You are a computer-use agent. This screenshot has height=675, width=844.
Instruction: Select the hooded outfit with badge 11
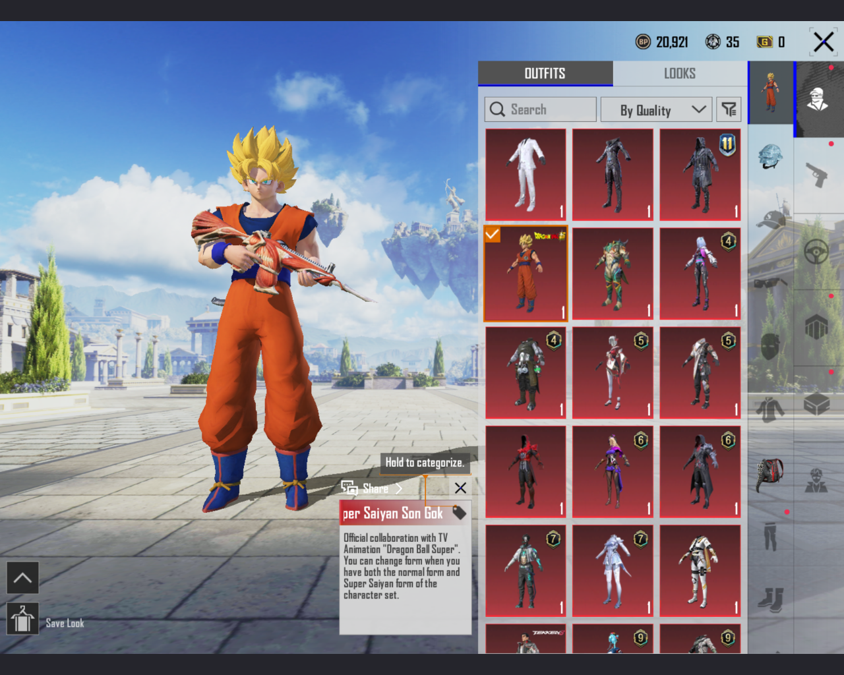click(700, 175)
